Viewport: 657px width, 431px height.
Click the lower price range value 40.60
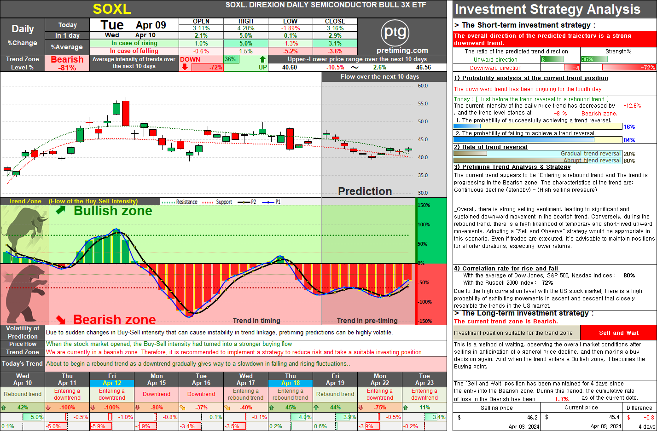pyautogui.click(x=290, y=67)
